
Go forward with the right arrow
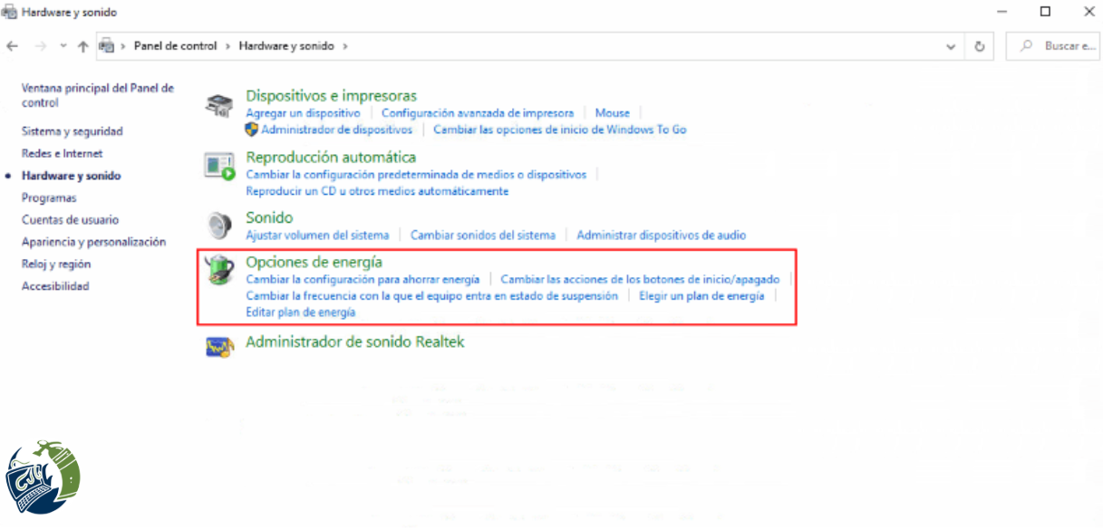tap(40, 46)
